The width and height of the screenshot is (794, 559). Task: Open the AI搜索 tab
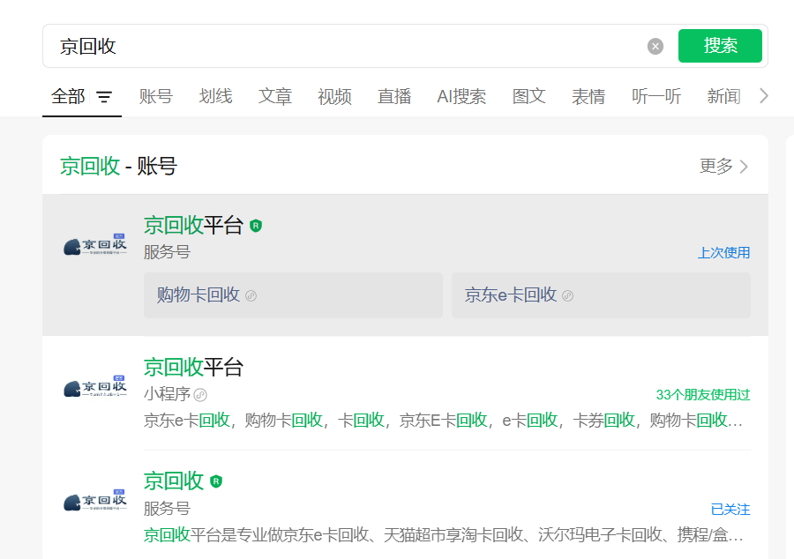(x=461, y=96)
